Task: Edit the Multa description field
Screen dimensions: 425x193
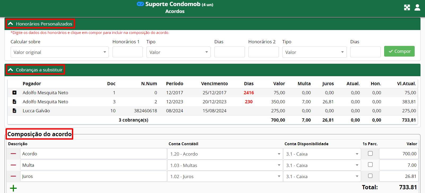Action: coord(93,165)
